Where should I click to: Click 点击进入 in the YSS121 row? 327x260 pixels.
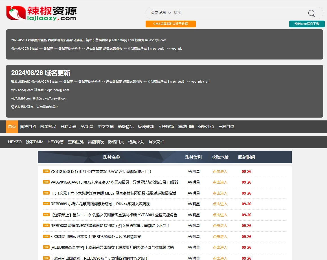pyautogui.click(x=220, y=171)
